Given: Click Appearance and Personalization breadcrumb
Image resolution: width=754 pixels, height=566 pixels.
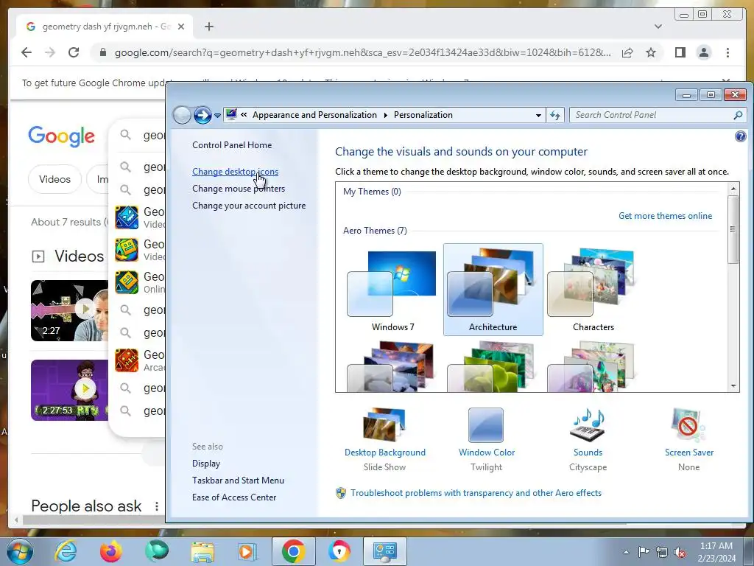Looking at the screenshot, I should (314, 115).
